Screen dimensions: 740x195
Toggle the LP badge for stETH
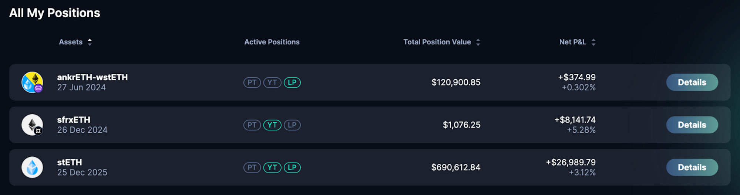[x=292, y=168]
